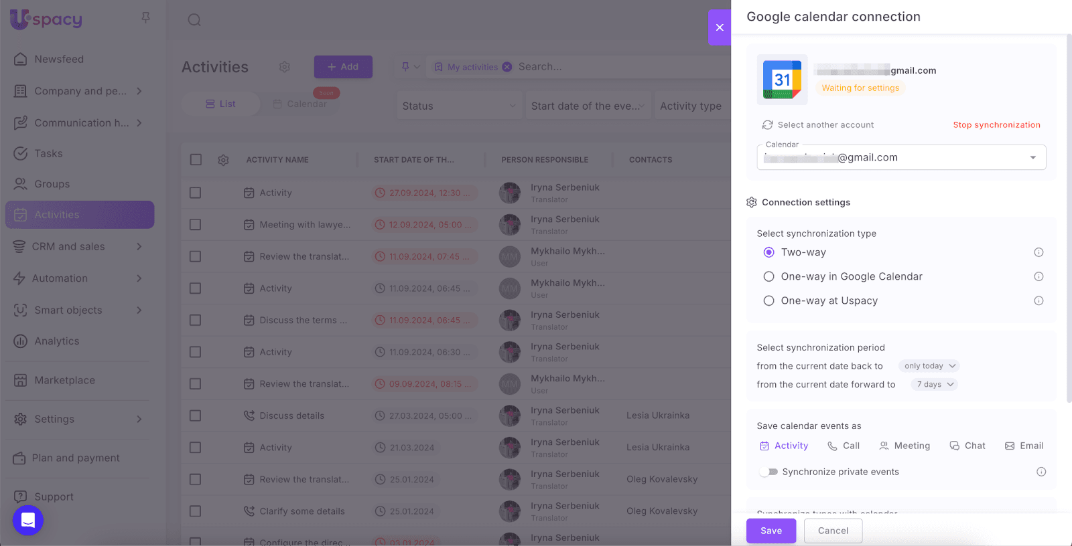Image resolution: width=1072 pixels, height=546 pixels.
Task: Click the search magnifier icon in header
Action: coord(194,20)
